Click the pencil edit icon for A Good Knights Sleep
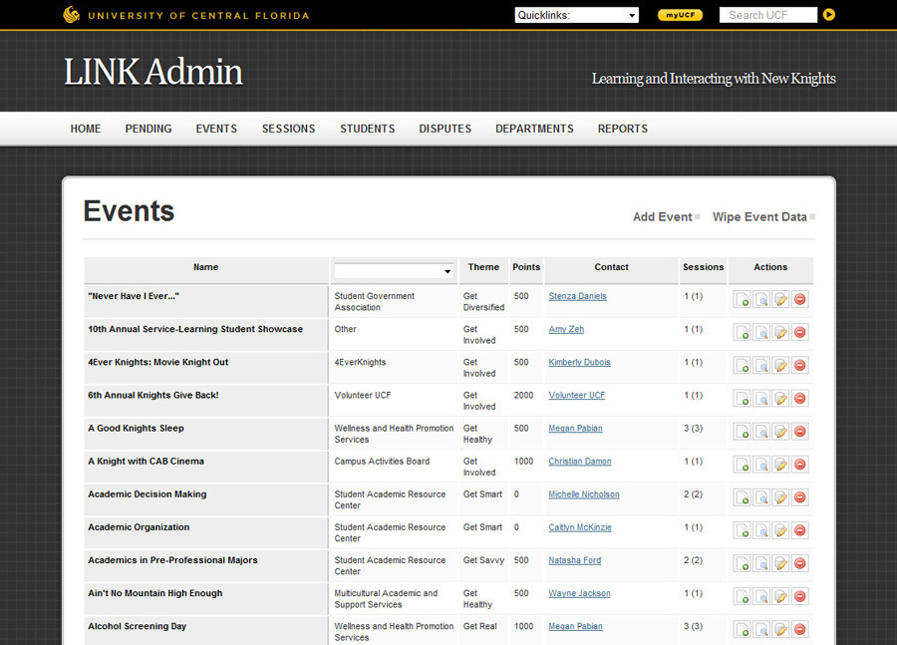Screen dimensions: 897x645 click(x=781, y=432)
